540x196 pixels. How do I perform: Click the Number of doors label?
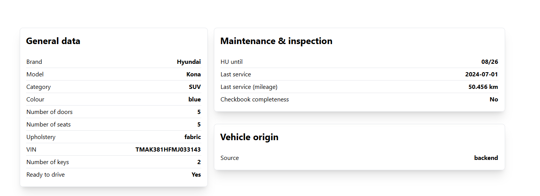(49, 112)
